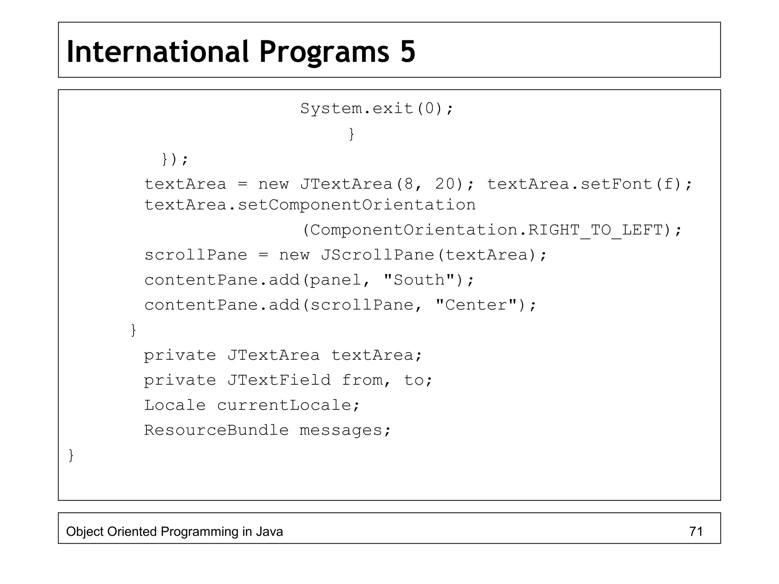Click the 'contentPane.add(panel, "South");' line
The height and width of the screenshot is (584, 779).
(309, 280)
